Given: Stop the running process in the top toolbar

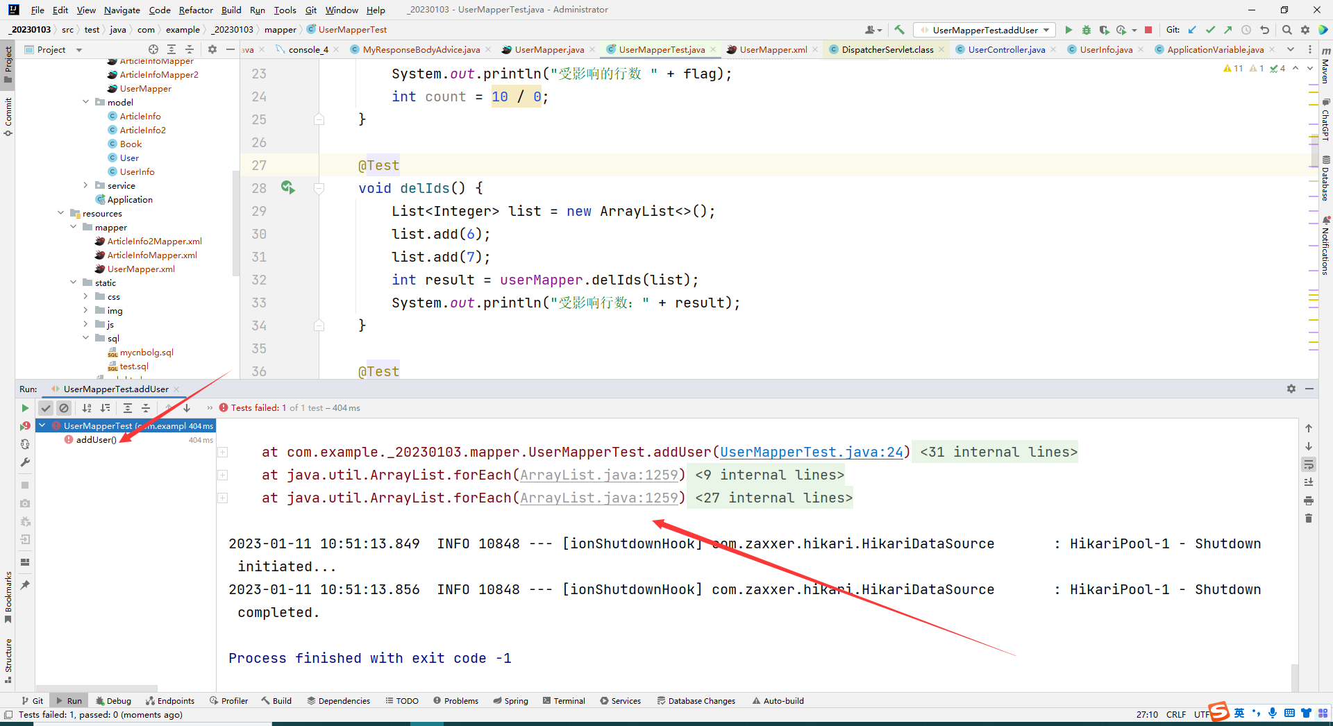Looking at the screenshot, I should (x=1148, y=30).
